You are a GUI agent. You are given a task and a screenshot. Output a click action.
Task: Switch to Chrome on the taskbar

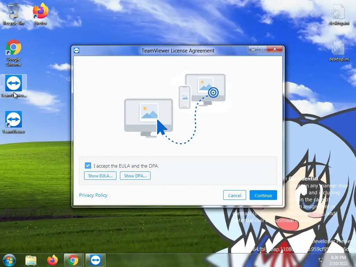point(73,260)
